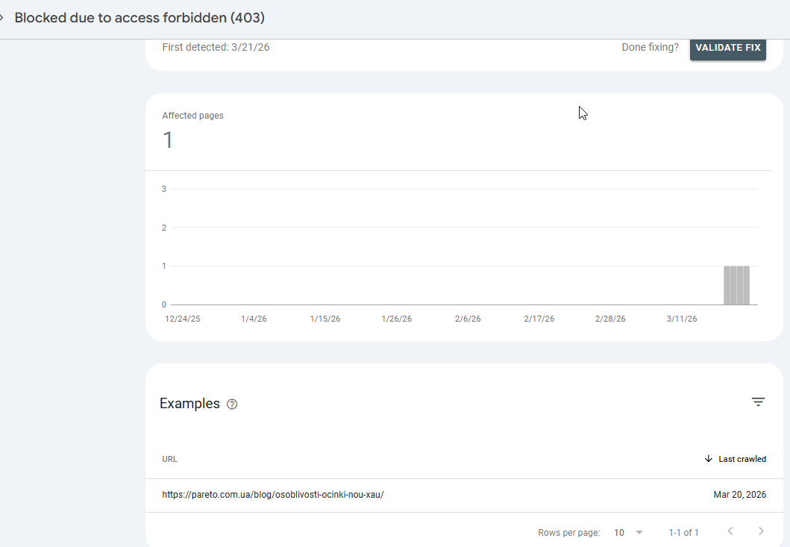Viewport: 790px width, 547px height.
Task: Click the 12/24/25 chart axis label
Action: point(183,319)
